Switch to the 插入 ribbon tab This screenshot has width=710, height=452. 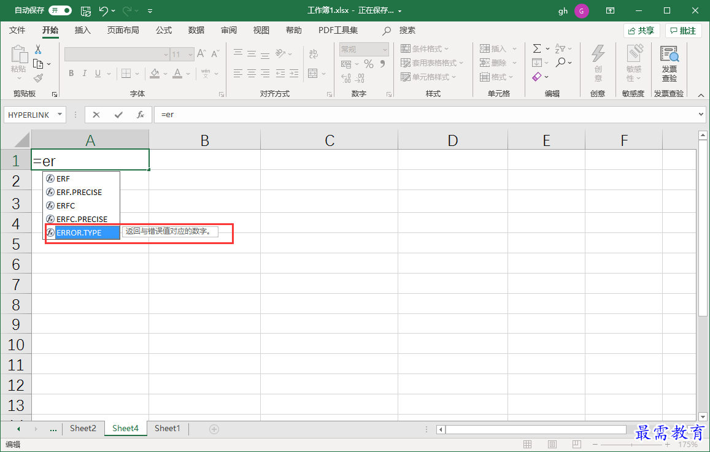pyautogui.click(x=82, y=30)
